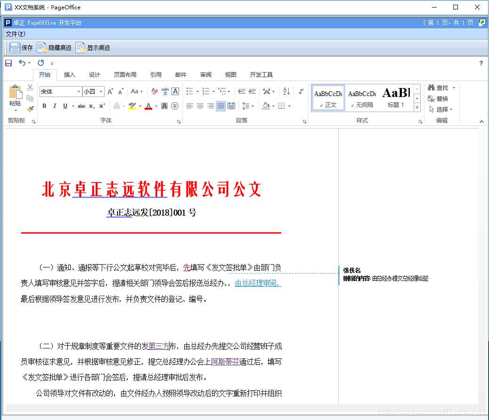Viewport: 489px width, 420px height.
Task: Select justify alignment
Action: pos(221,106)
